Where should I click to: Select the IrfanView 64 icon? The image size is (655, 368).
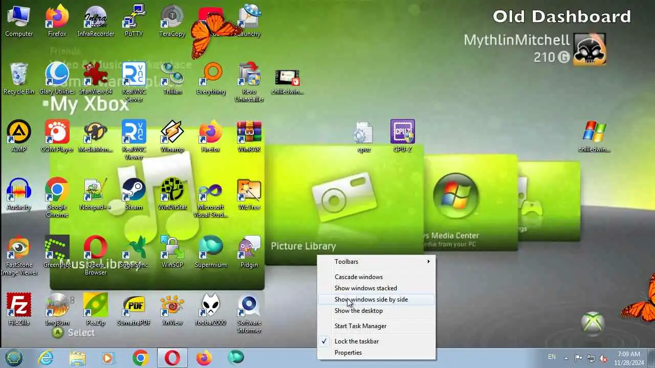click(x=96, y=79)
